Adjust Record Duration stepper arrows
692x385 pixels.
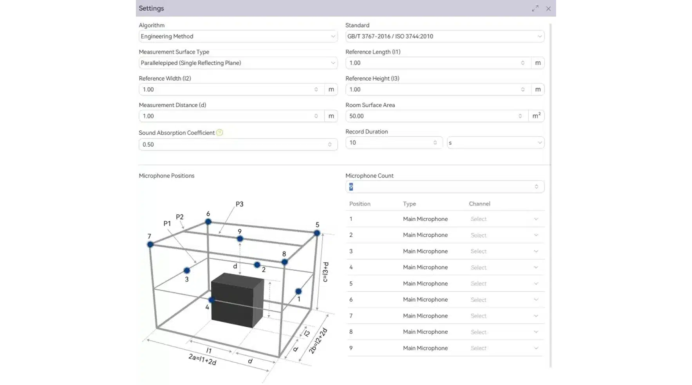coord(435,143)
